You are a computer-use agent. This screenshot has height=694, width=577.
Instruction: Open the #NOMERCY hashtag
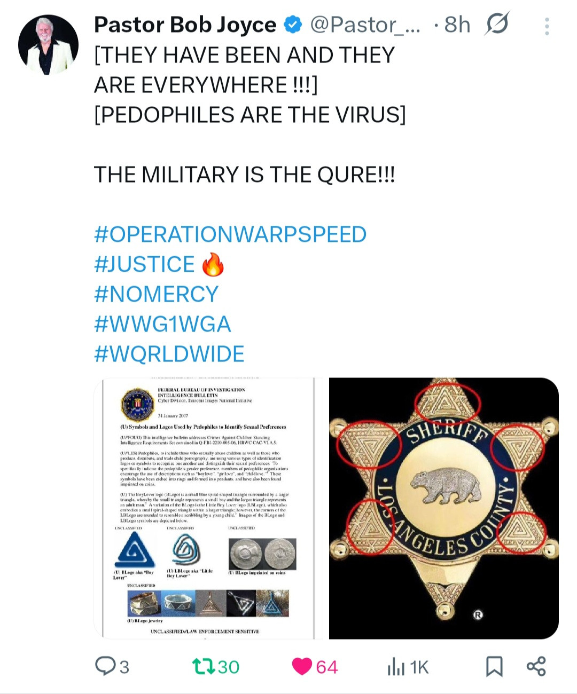pyautogui.click(x=157, y=294)
